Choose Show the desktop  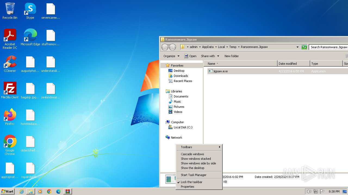click(199, 168)
